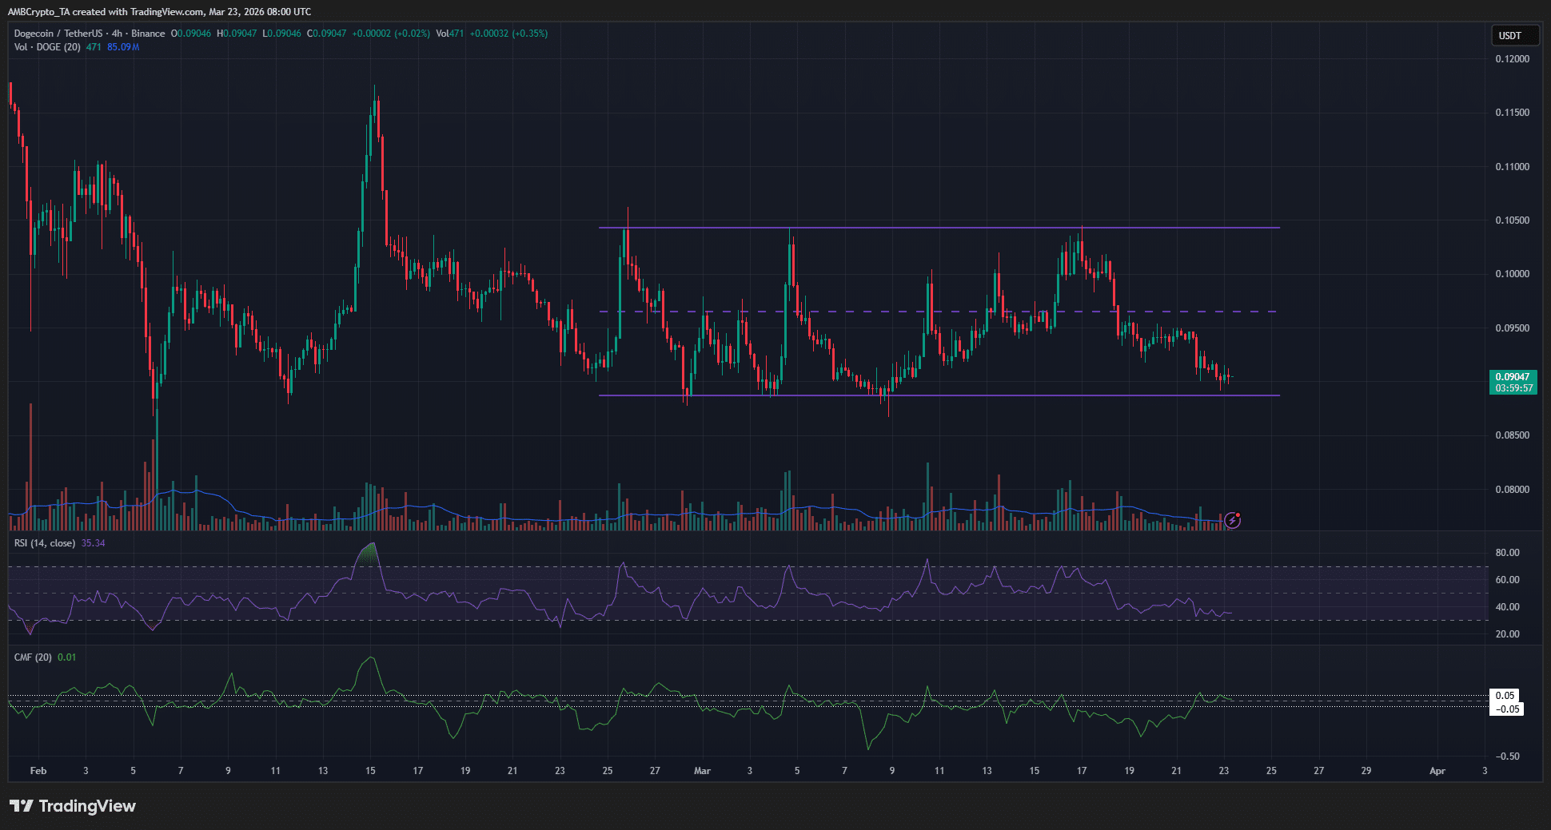1551x830 pixels.
Task: Click the purple RSI value 35.34
Action: (93, 543)
